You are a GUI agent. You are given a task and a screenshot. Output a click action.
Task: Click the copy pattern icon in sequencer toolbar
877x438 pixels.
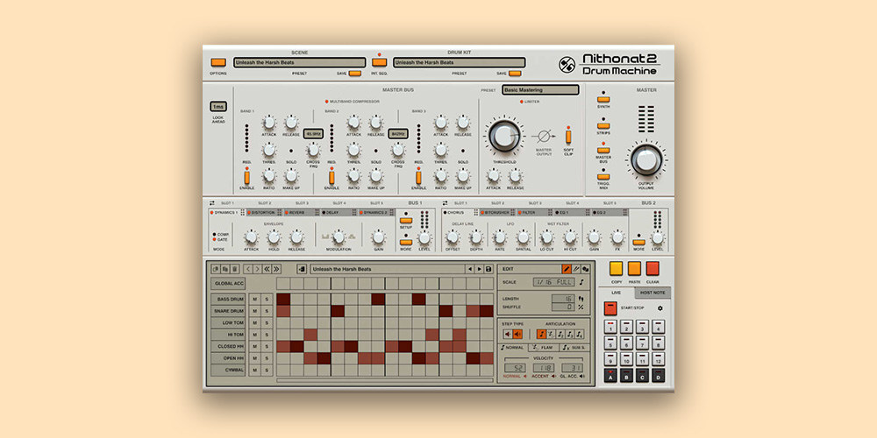click(x=216, y=269)
